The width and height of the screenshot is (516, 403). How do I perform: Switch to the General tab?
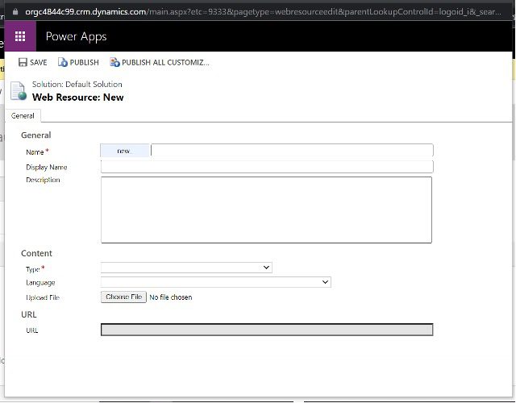point(23,116)
